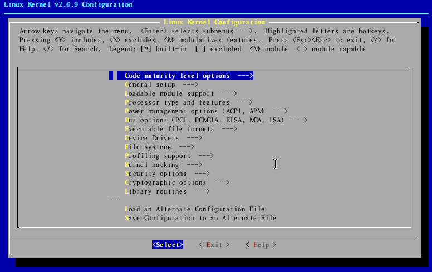Image resolution: width=432 pixels, height=272 pixels.
Task: Click the Exit button
Action: coord(214,245)
